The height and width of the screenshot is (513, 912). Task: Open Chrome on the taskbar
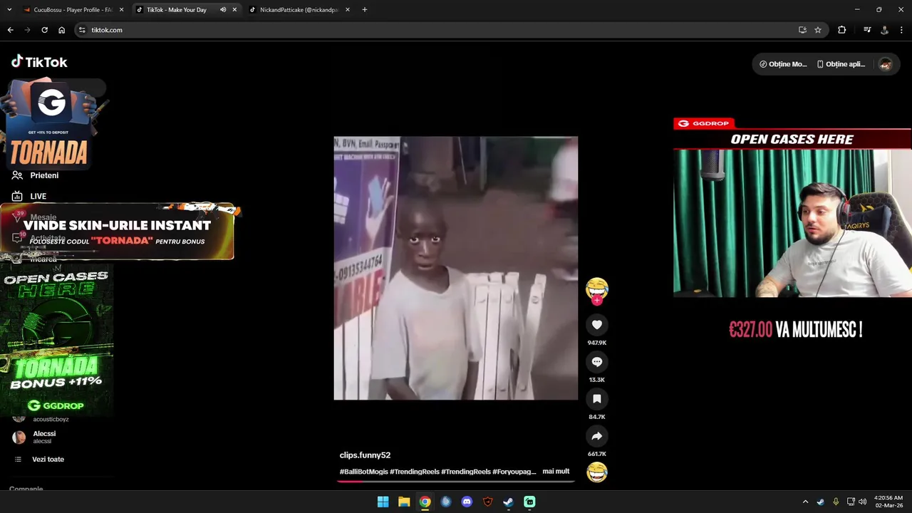(425, 502)
